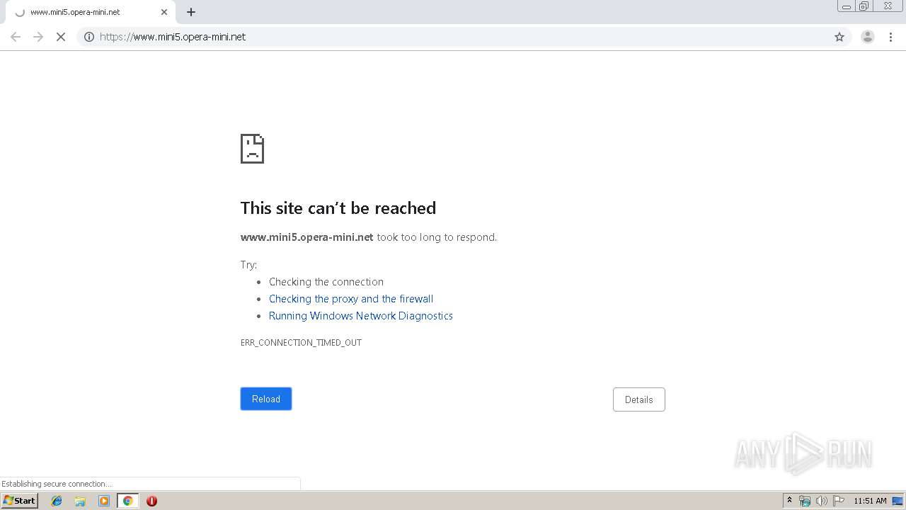
Task: Stop loading the page
Action: coord(61,37)
